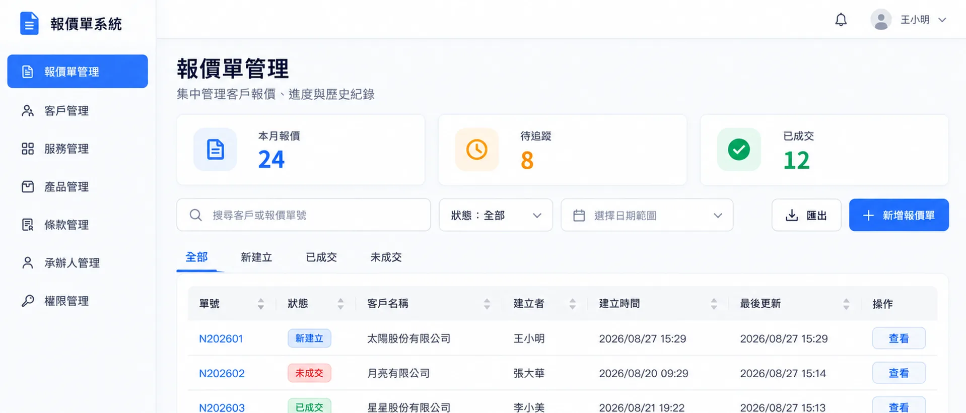
Task: Sort by 建立者 column arrows
Action: (x=573, y=304)
